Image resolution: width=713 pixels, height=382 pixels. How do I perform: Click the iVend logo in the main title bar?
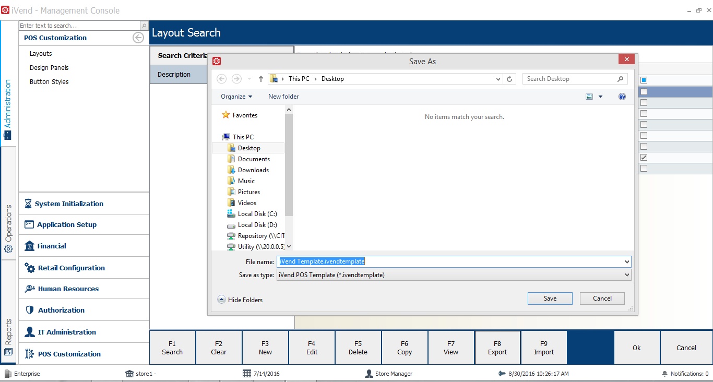5,10
